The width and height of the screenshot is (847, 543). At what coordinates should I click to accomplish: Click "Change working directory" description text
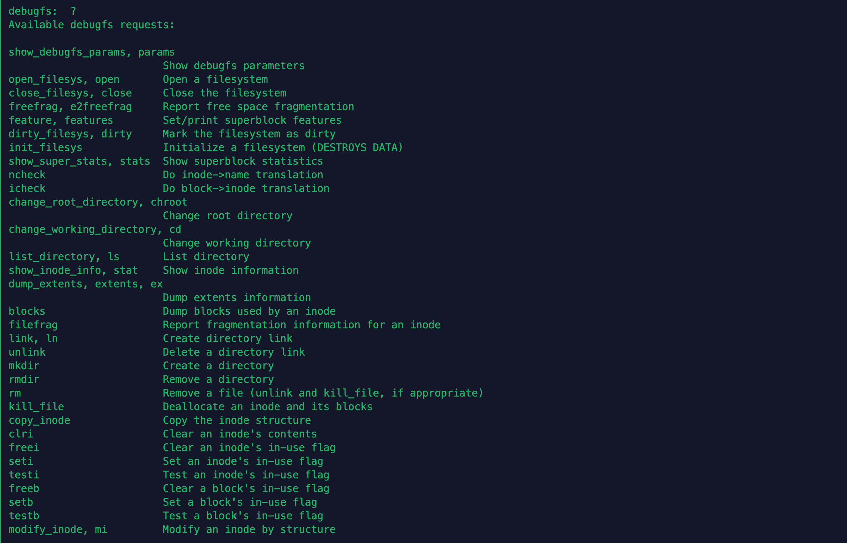click(237, 243)
